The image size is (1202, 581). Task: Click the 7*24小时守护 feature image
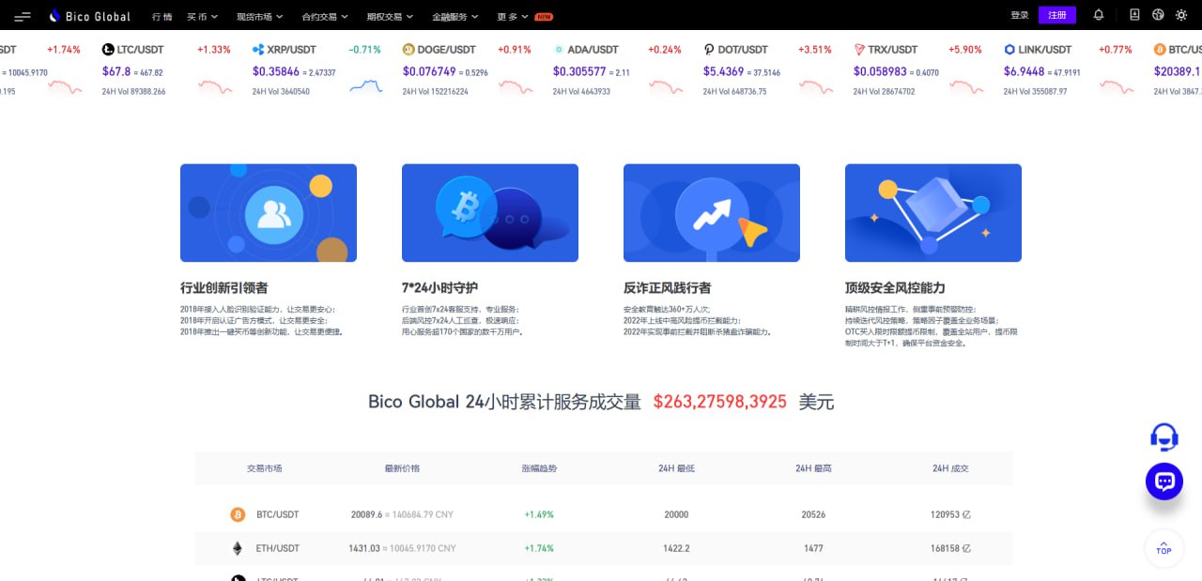click(x=490, y=213)
